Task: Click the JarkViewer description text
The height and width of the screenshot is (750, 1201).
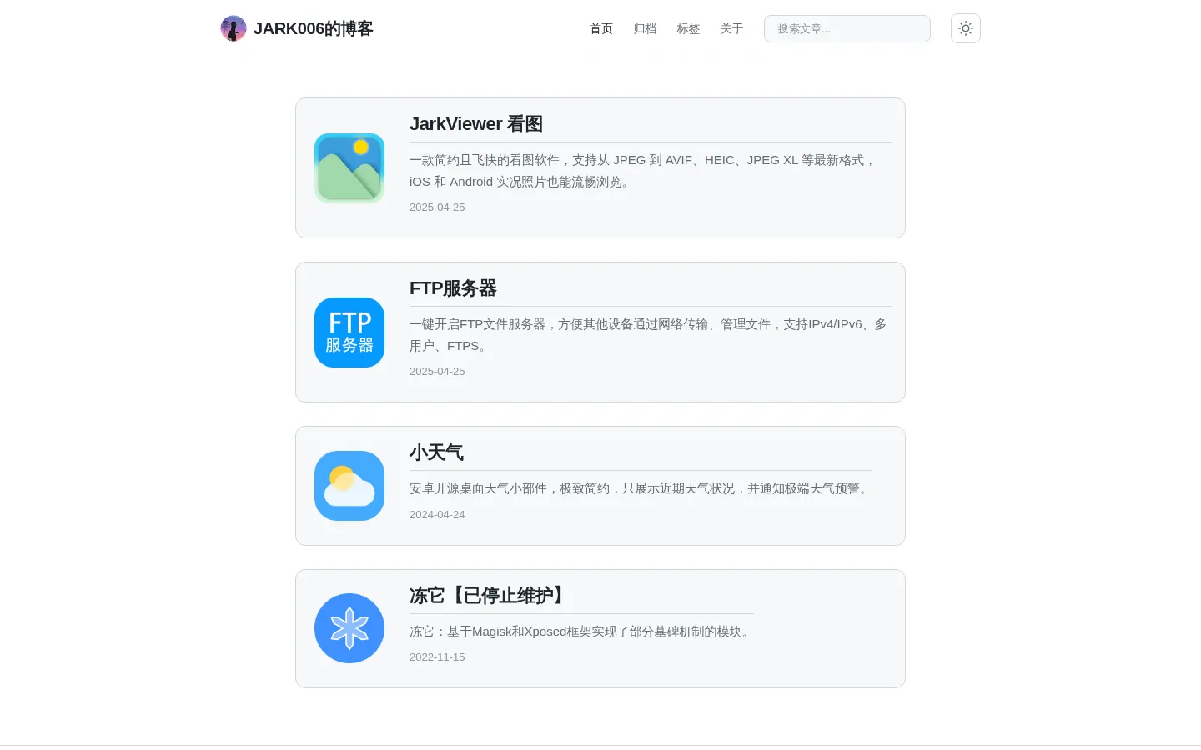Action: (x=643, y=171)
